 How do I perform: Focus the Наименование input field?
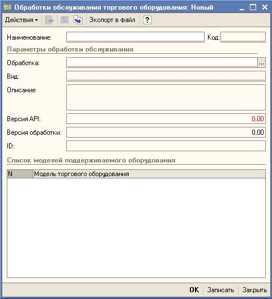[x=135, y=37]
